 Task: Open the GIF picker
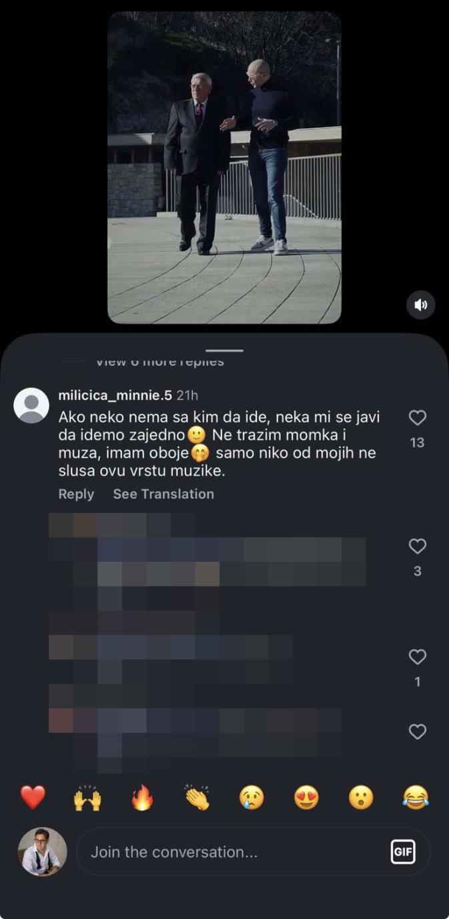403,852
